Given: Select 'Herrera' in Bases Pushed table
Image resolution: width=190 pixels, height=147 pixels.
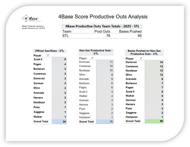Looking at the screenshot, I should tap(130, 104).
